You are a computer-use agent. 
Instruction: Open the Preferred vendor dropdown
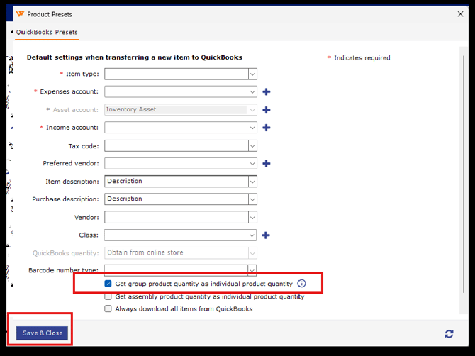(x=252, y=164)
